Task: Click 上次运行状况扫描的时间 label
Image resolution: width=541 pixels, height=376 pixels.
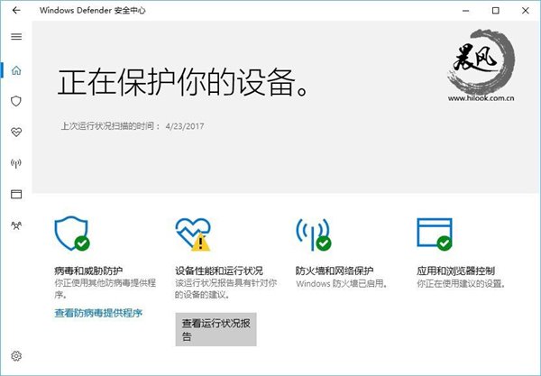Action: [x=110, y=126]
